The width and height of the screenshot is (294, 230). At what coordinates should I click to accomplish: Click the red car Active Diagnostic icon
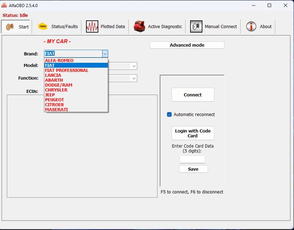click(139, 26)
